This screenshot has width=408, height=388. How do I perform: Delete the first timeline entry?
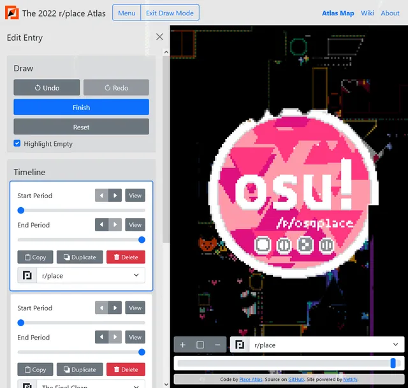pos(126,257)
